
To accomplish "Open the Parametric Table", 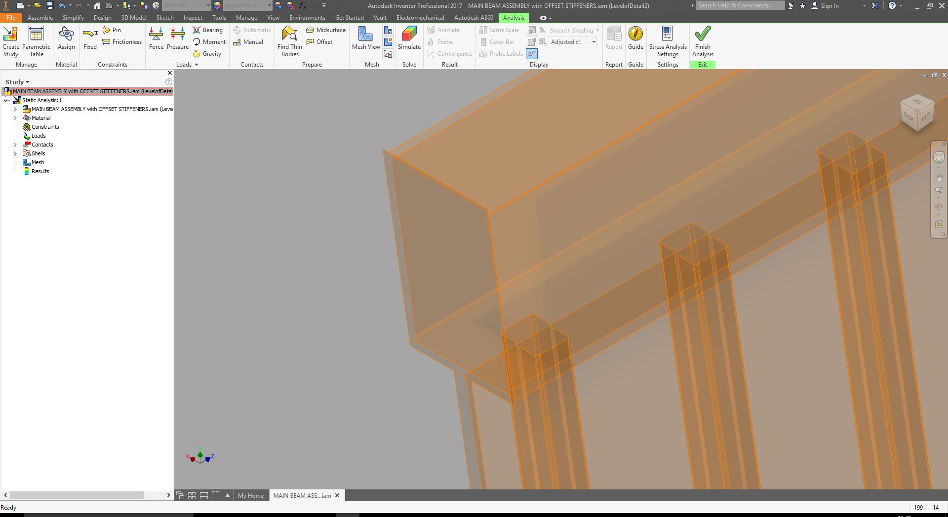I will 36,41.
